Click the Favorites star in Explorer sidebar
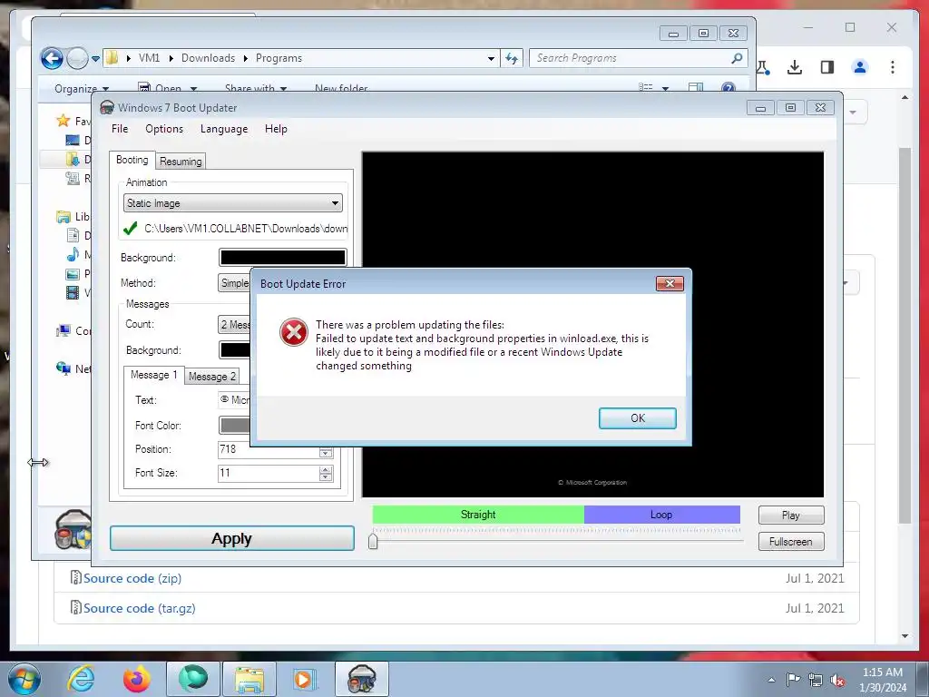 tap(64, 121)
